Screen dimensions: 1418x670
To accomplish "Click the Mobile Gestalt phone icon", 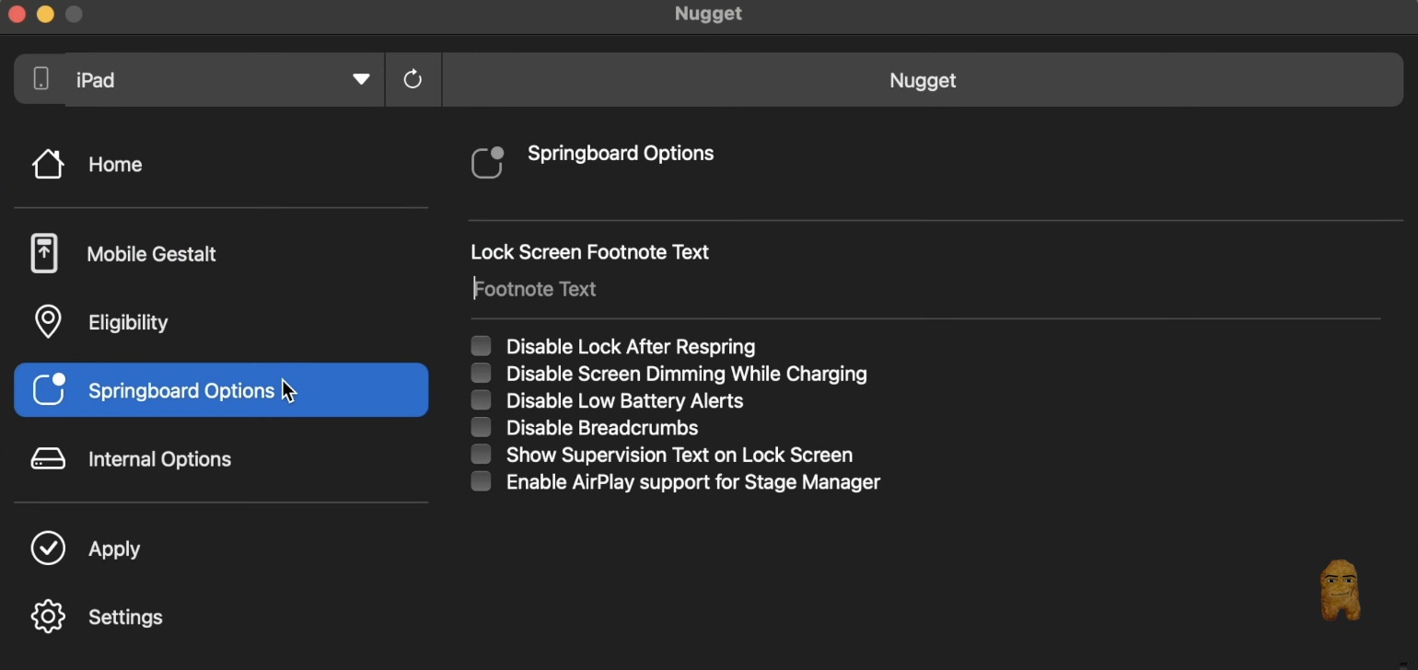I will 44,253.
